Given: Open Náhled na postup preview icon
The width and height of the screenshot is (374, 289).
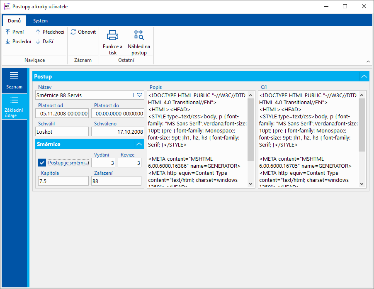Looking at the screenshot, I should pos(138,35).
